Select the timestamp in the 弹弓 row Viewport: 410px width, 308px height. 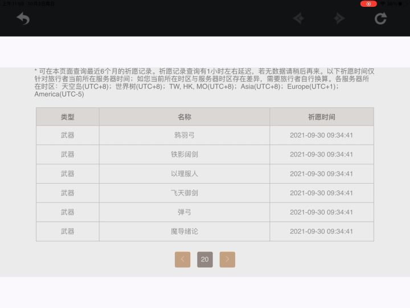321,212
